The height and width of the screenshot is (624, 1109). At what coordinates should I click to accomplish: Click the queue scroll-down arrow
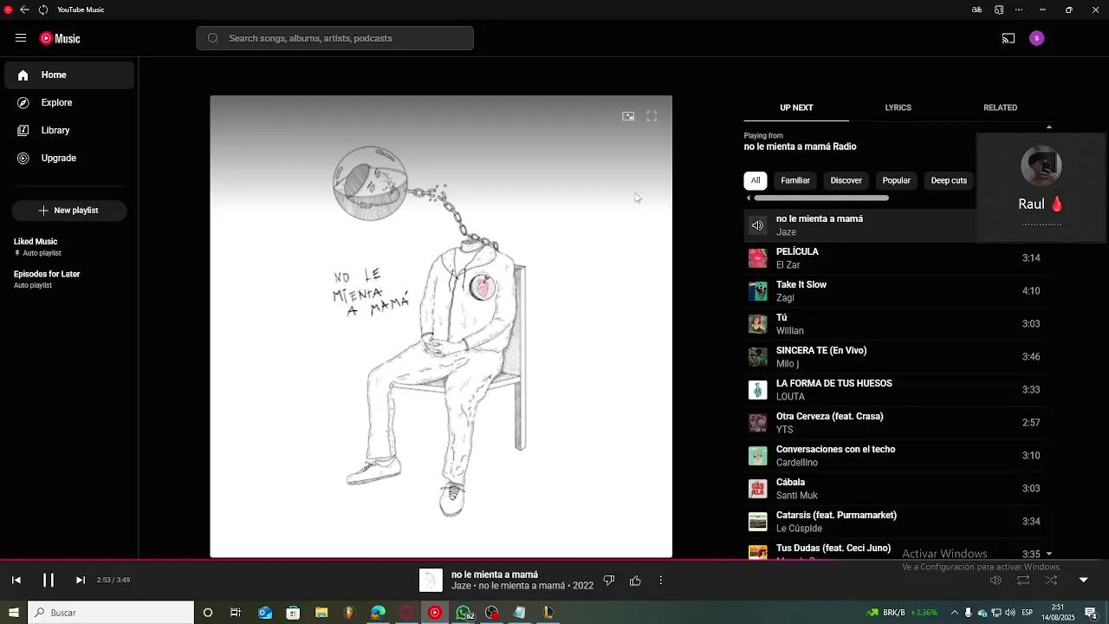coord(1049,554)
